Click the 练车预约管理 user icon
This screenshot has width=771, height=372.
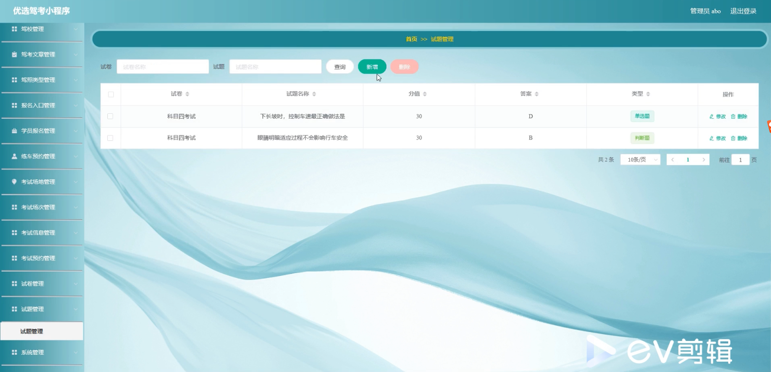(14, 156)
